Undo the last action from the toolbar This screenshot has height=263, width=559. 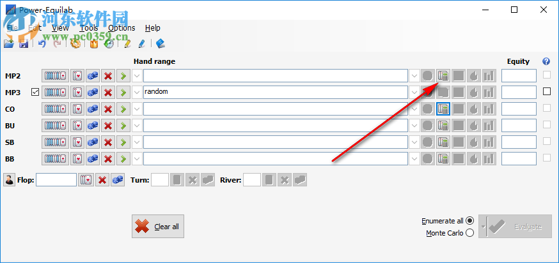42,44
